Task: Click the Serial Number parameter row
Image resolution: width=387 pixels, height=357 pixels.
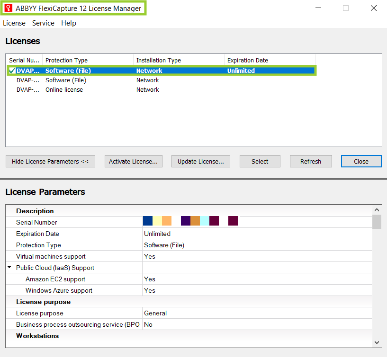Action: pyautogui.click(x=189, y=222)
